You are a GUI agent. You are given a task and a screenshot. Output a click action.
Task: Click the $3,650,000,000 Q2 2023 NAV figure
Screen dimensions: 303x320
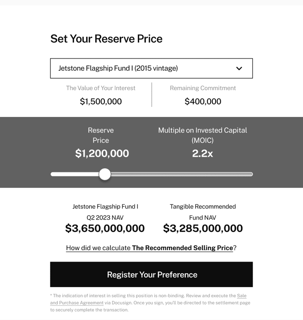pyautogui.click(x=105, y=228)
